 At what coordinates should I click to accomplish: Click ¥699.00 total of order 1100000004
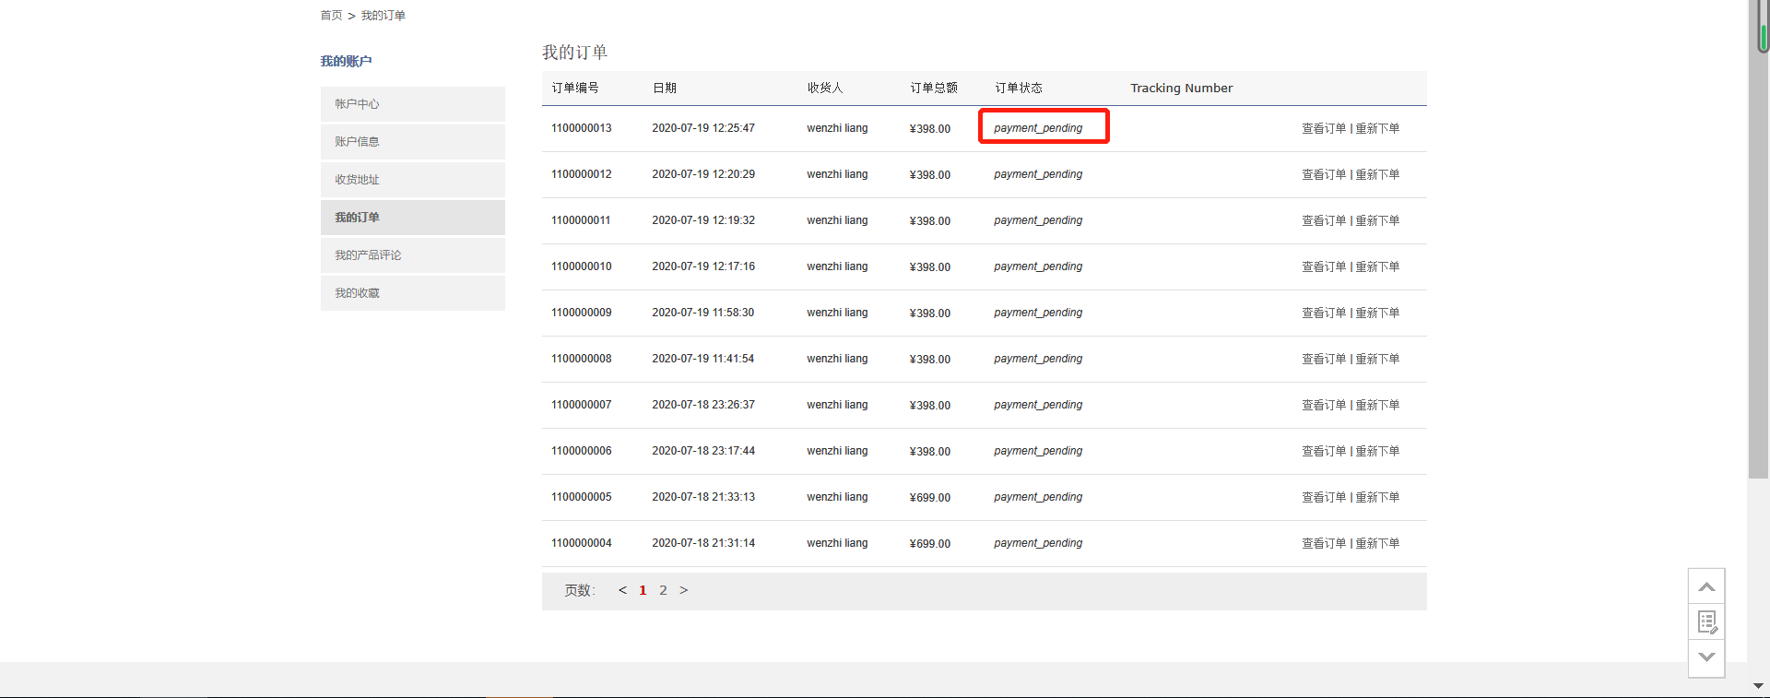930,544
